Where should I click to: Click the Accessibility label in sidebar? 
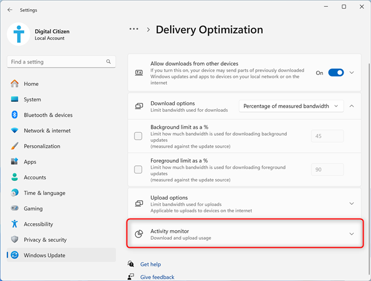pos(38,224)
